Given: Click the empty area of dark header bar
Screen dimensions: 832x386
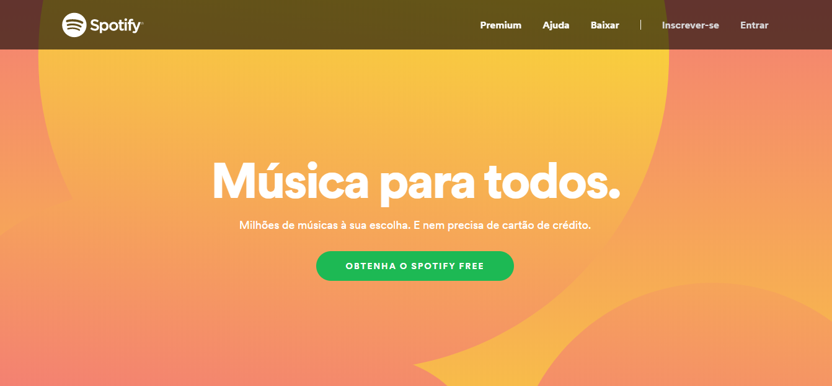Looking at the screenshot, I should click(310, 25).
